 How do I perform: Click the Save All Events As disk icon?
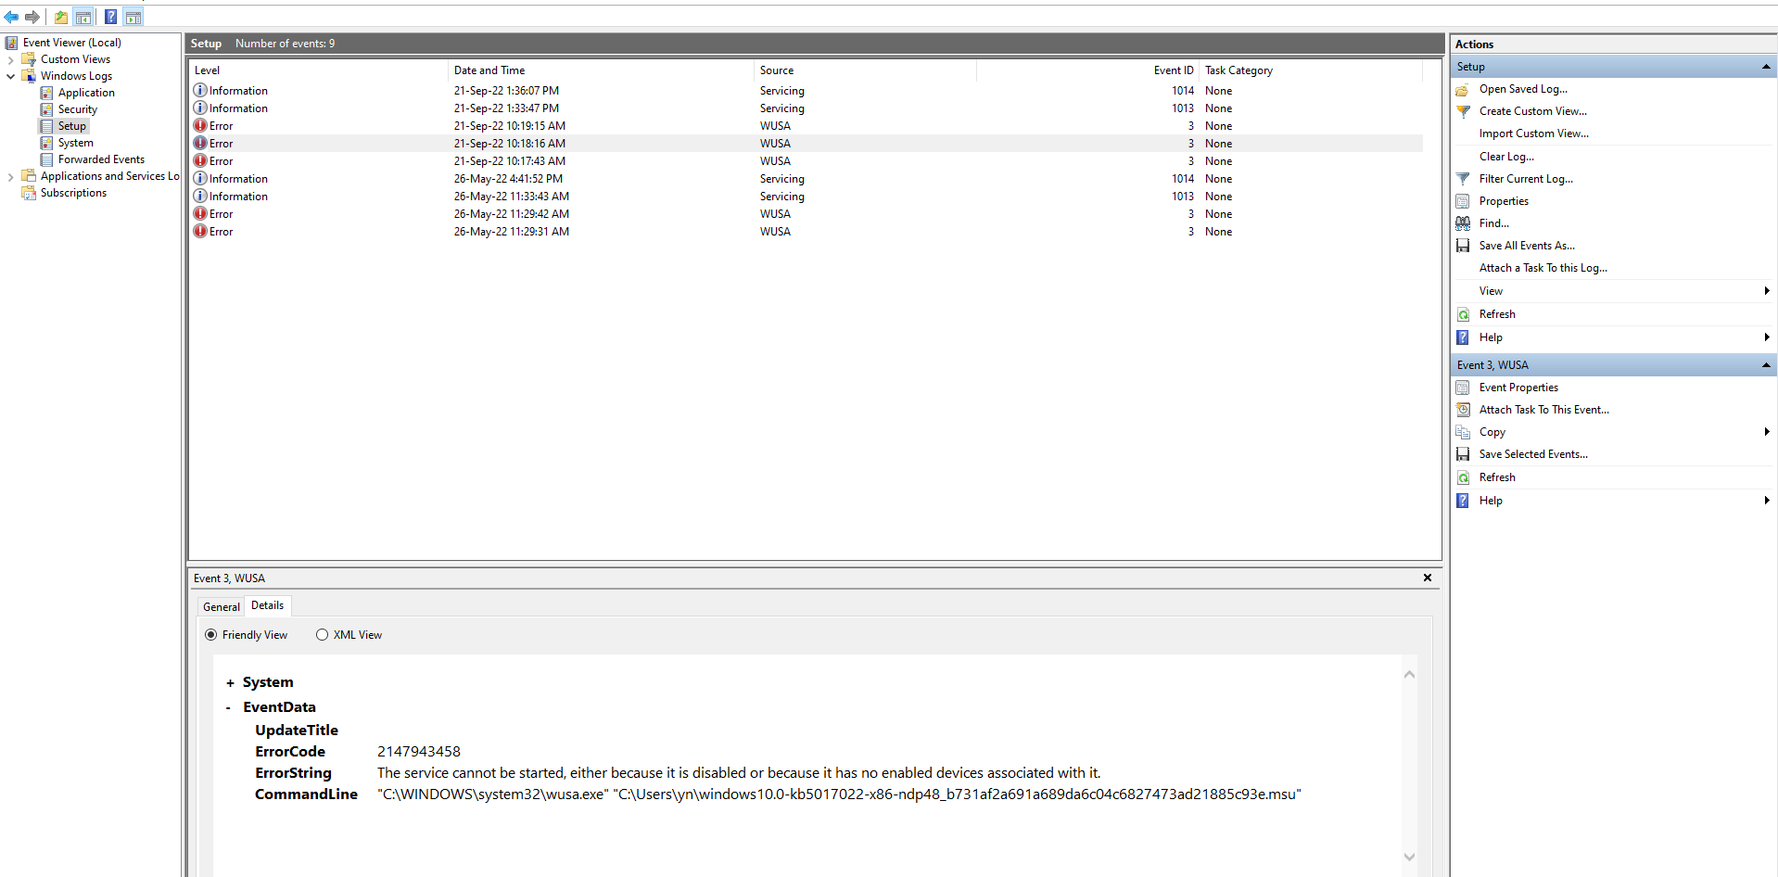(1463, 245)
